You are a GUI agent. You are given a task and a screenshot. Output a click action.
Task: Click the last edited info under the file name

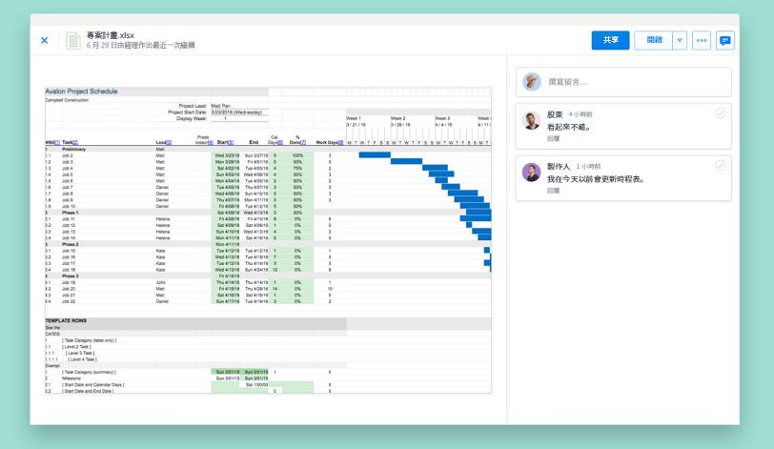[x=141, y=46]
